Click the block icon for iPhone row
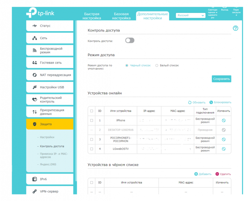This screenshot has height=201, width=248. 224,120
